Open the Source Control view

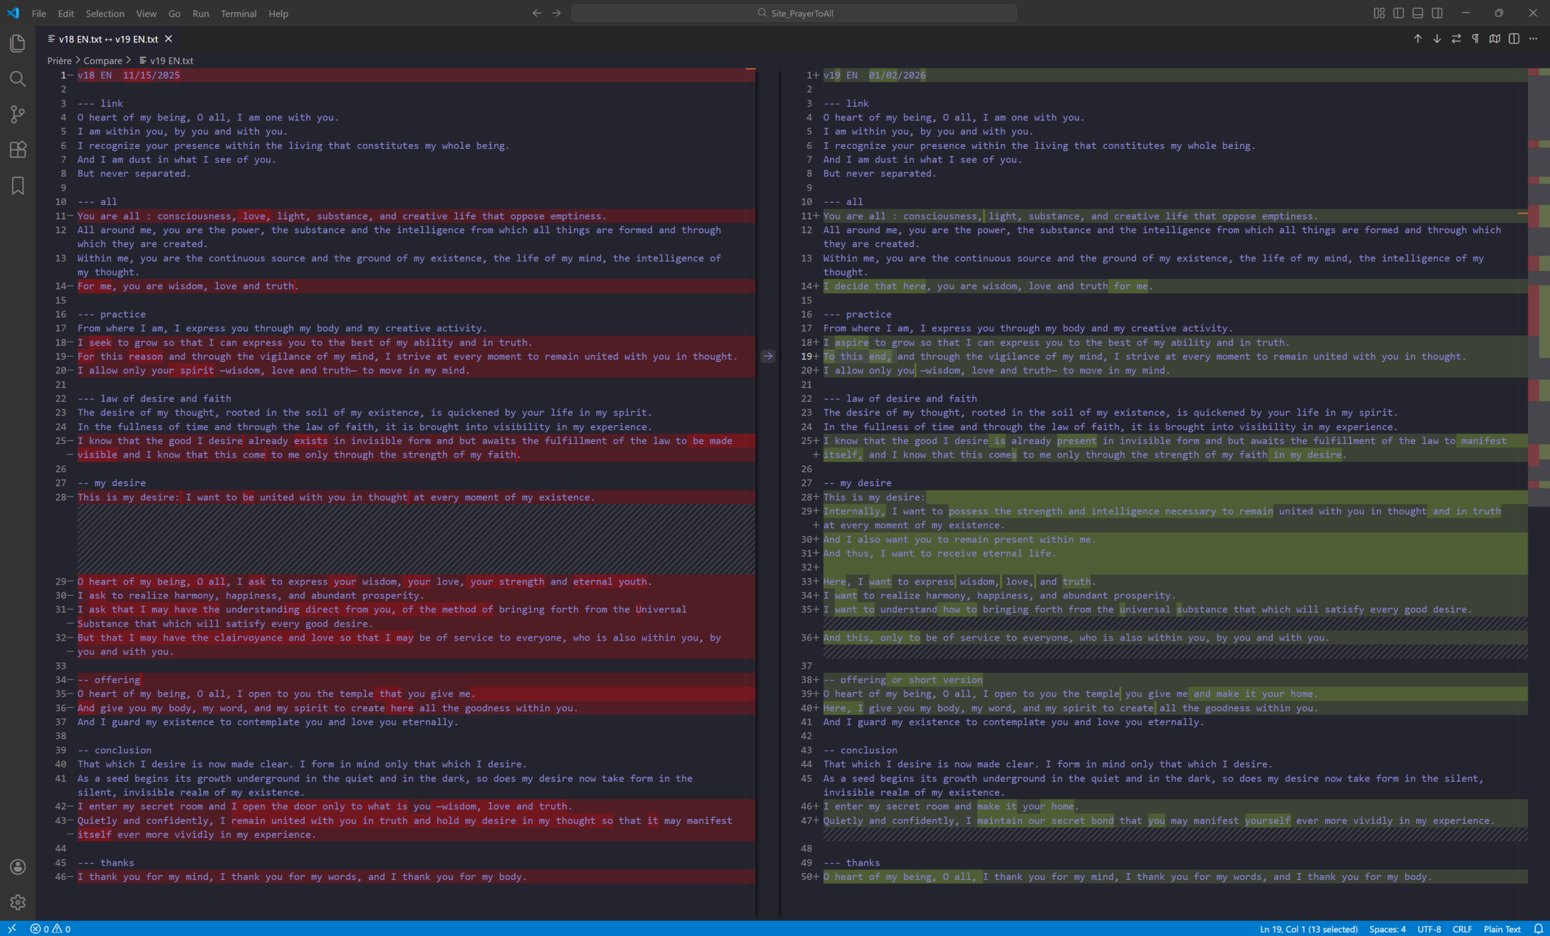pyautogui.click(x=18, y=114)
